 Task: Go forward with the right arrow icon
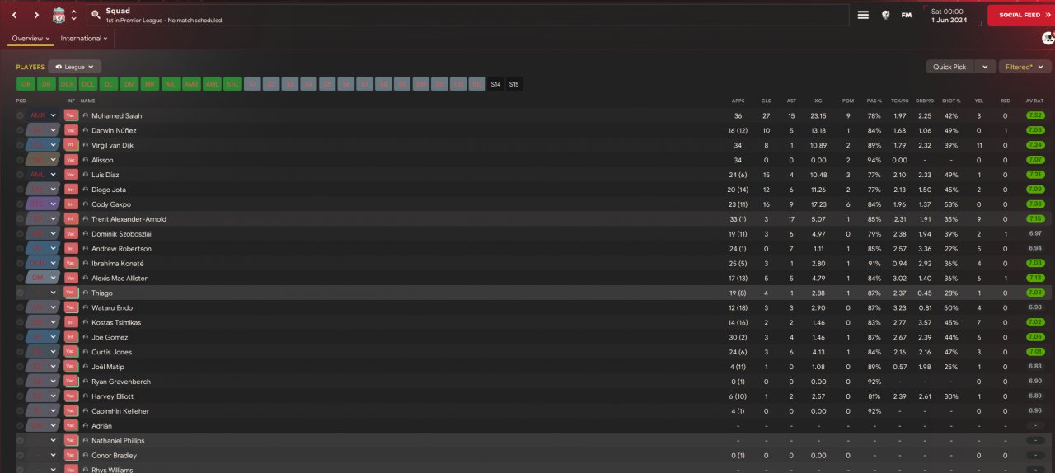coord(36,15)
